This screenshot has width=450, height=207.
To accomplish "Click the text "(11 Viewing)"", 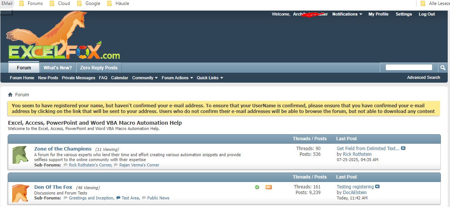I will coord(107,149).
